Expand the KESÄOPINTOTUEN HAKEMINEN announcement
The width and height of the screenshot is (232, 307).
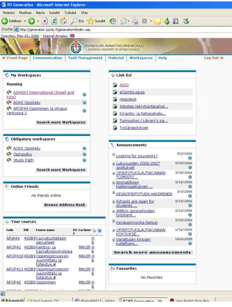click(114, 193)
